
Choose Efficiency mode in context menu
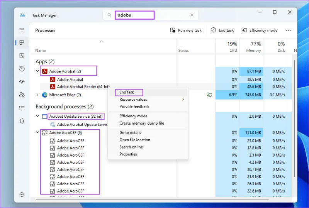point(148,116)
